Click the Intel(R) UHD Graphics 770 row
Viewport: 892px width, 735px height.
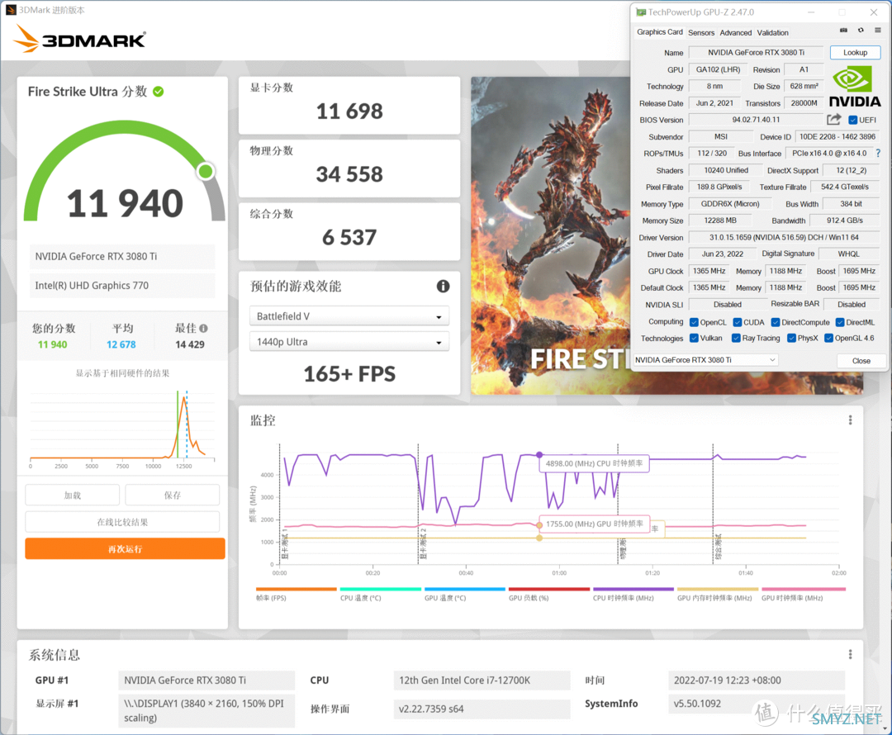122,286
